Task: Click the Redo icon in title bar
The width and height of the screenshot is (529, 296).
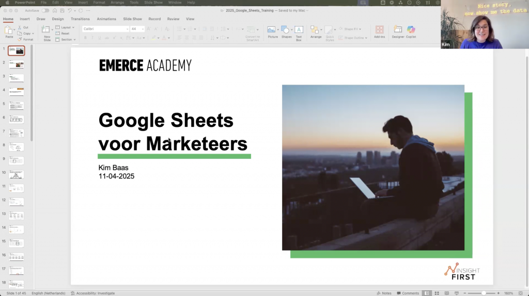Action: point(81,10)
